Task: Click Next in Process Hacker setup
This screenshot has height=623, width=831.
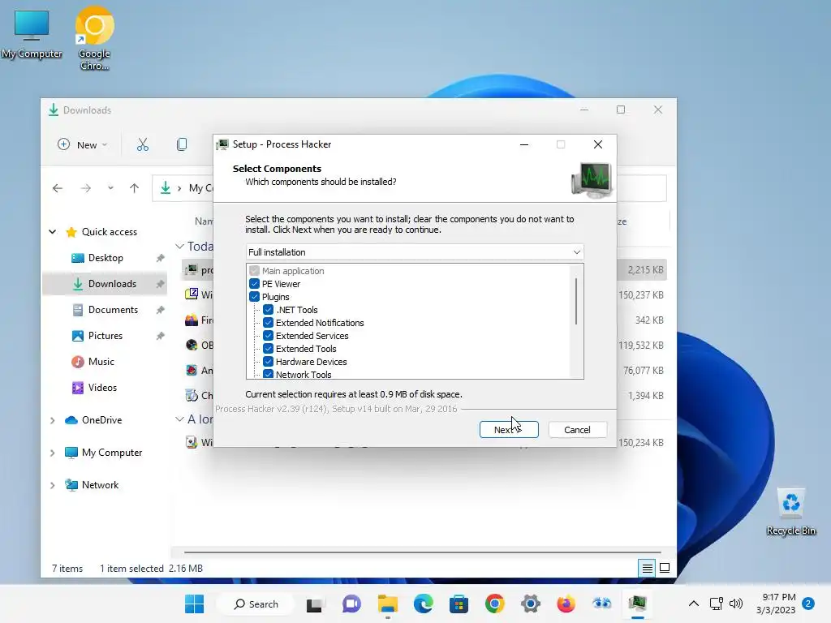Action: pos(509,430)
